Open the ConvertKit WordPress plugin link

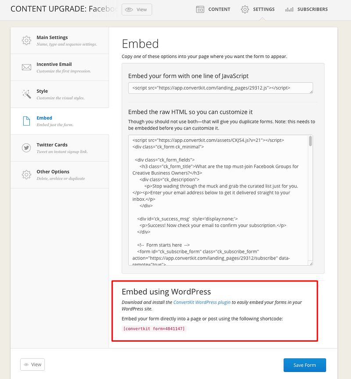tap(202, 302)
